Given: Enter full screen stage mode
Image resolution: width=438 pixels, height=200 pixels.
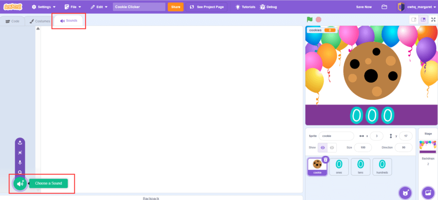Looking at the screenshot, I should (x=433, y=19).
